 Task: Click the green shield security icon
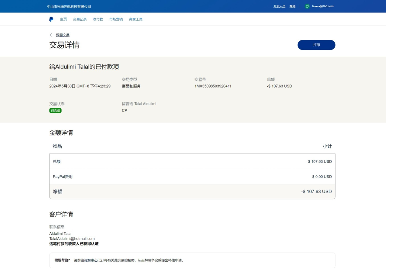point(307,6)
